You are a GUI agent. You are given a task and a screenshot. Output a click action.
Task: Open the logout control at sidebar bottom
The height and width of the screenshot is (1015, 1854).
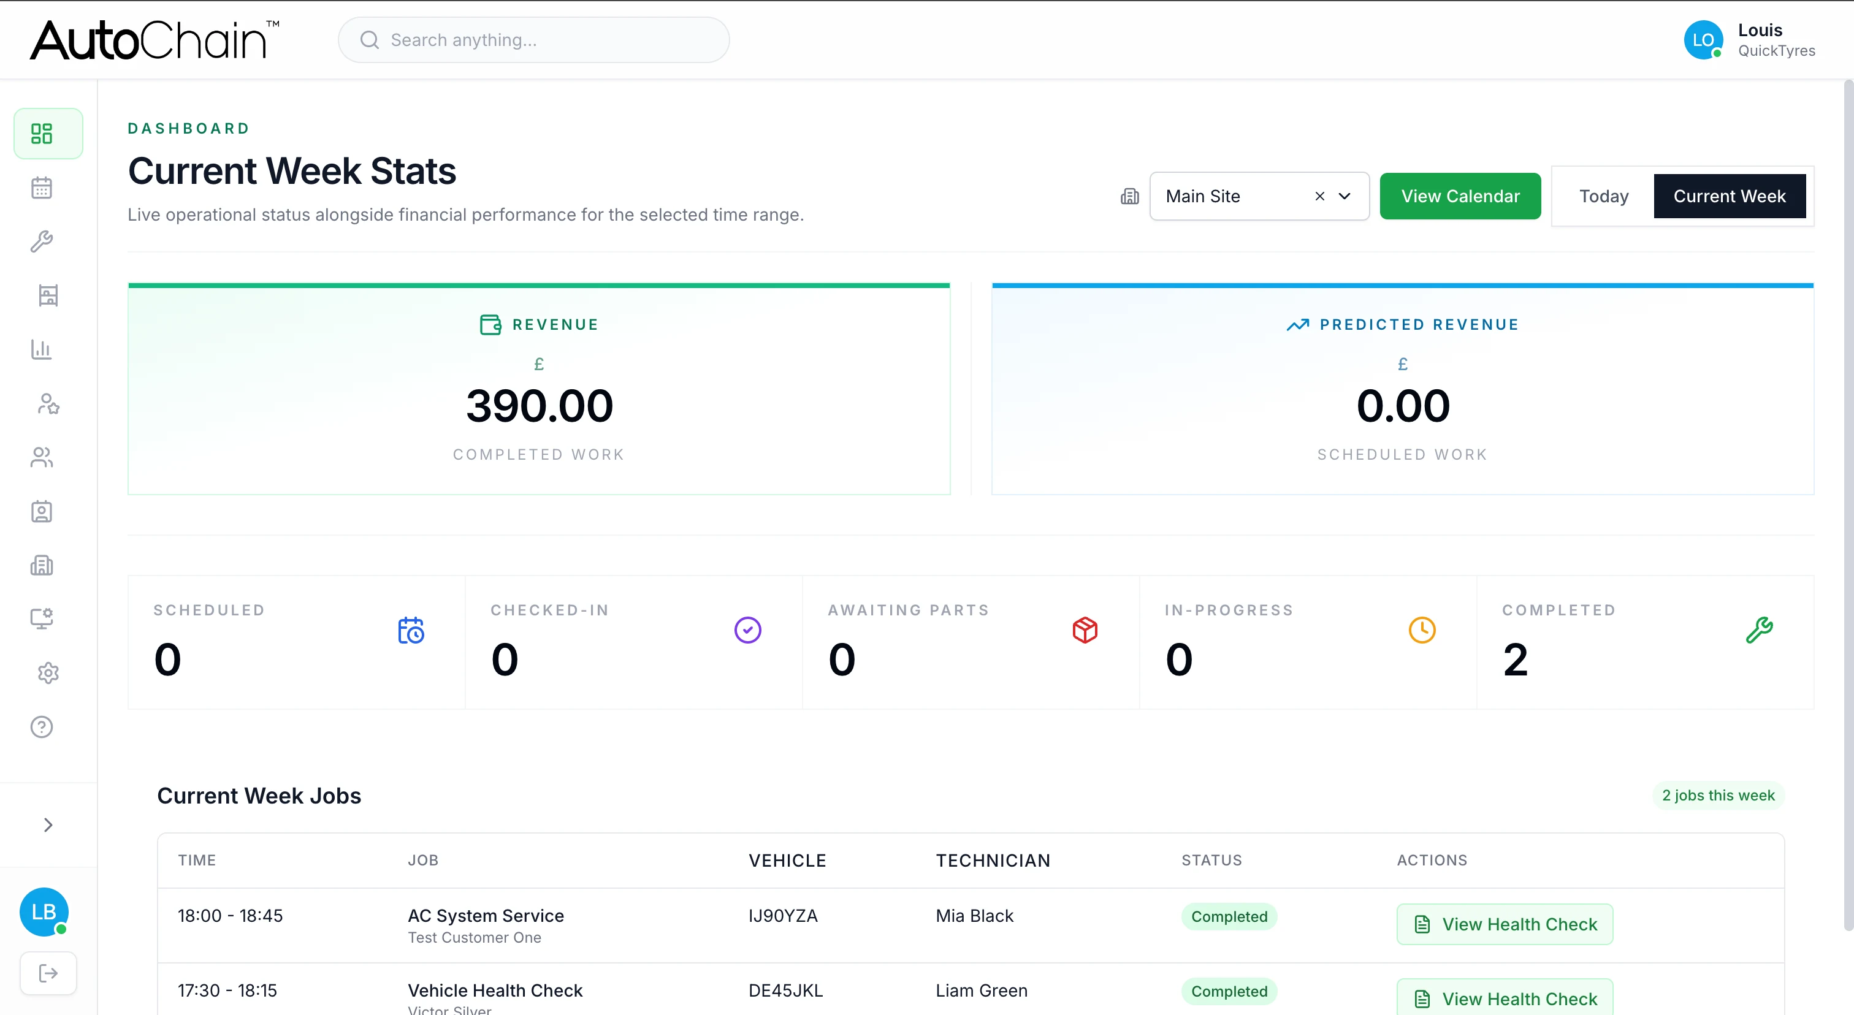click(x=47, y=973)
